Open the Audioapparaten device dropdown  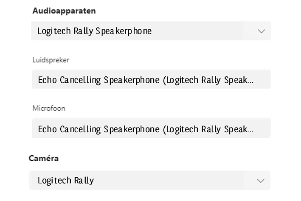tap(151, 31)
